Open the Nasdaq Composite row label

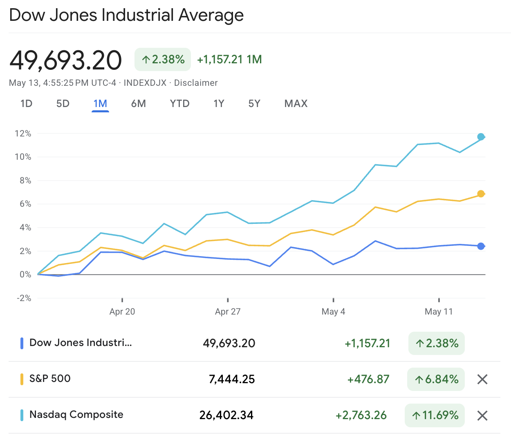[76, 415]
